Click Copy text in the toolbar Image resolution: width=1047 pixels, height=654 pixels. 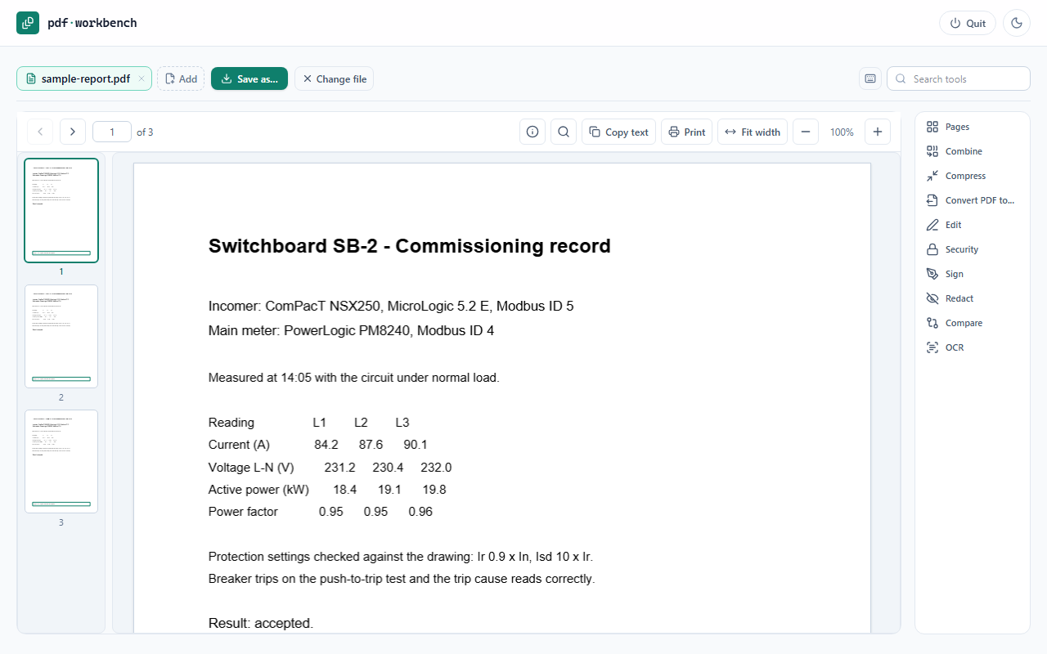click(x=618, y=132)
